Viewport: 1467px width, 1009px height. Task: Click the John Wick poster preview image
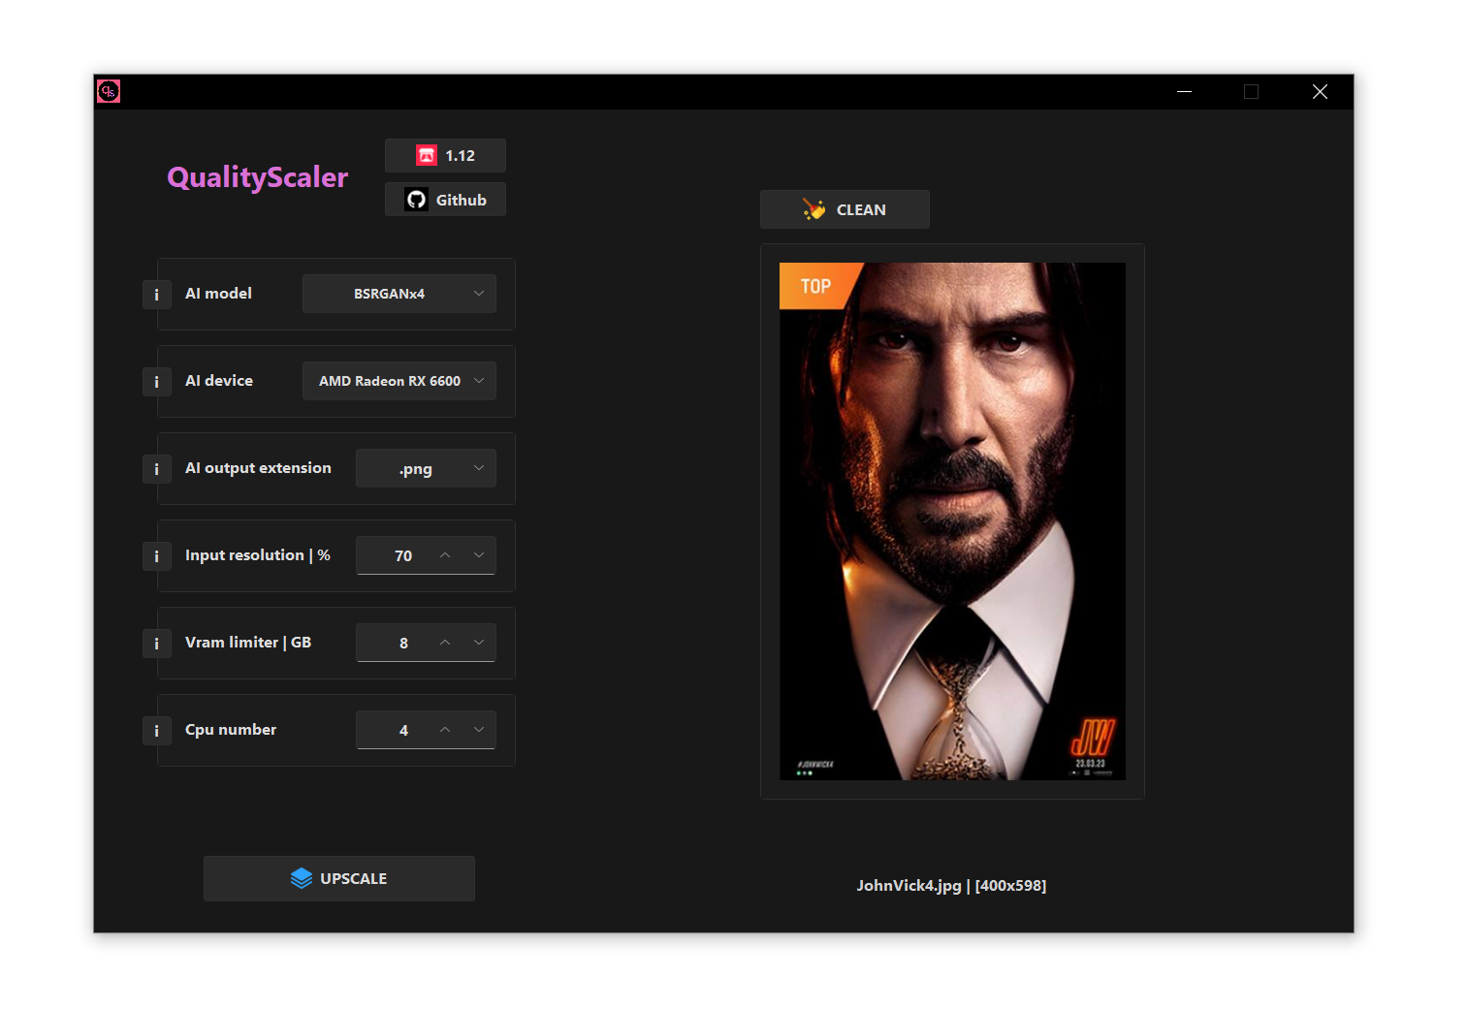coord(952,521)
